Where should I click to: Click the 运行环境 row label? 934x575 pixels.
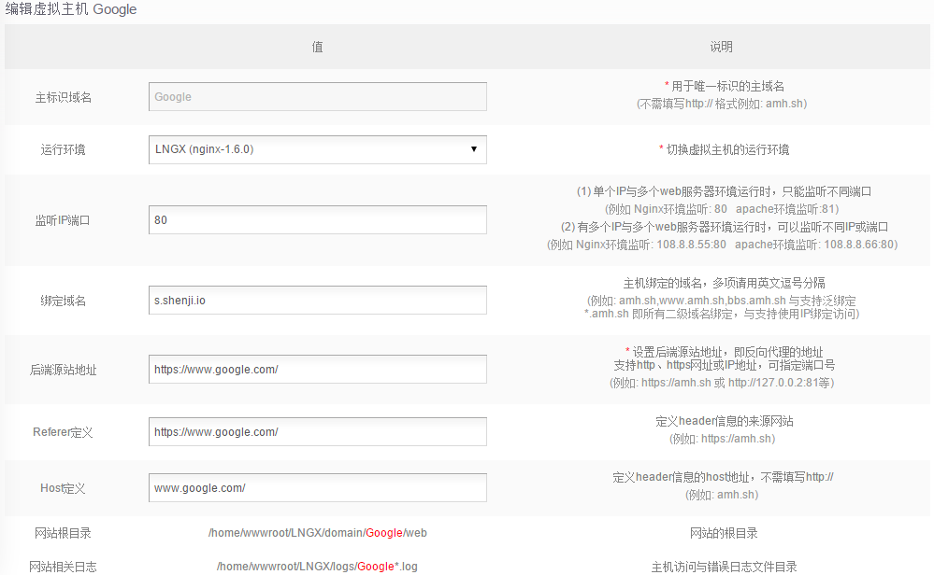(x=63, y=149)
